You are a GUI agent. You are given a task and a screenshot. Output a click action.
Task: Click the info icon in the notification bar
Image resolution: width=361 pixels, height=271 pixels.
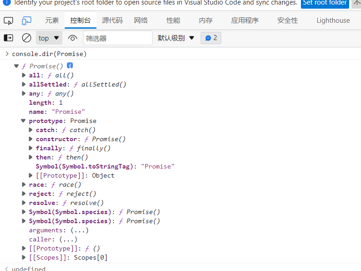pos(7,3)
